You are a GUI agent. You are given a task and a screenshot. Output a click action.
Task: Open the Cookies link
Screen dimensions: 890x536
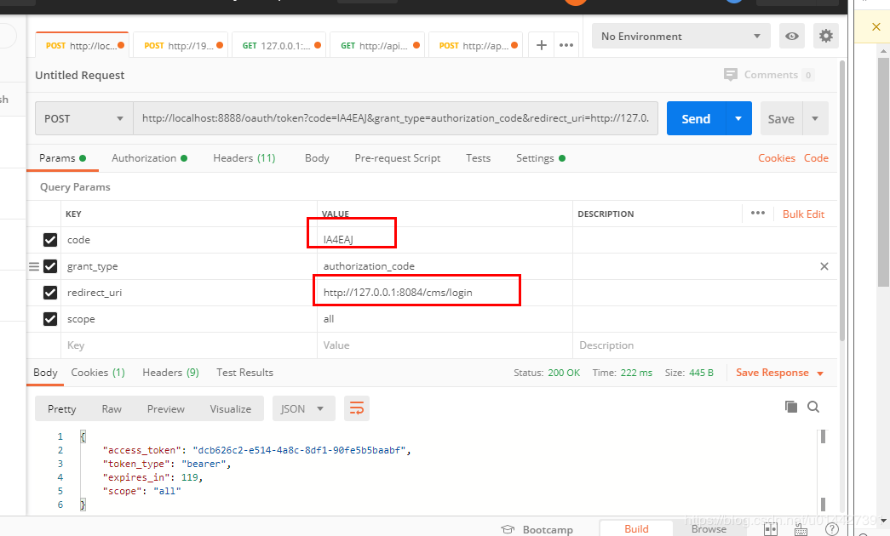point(777,158)
